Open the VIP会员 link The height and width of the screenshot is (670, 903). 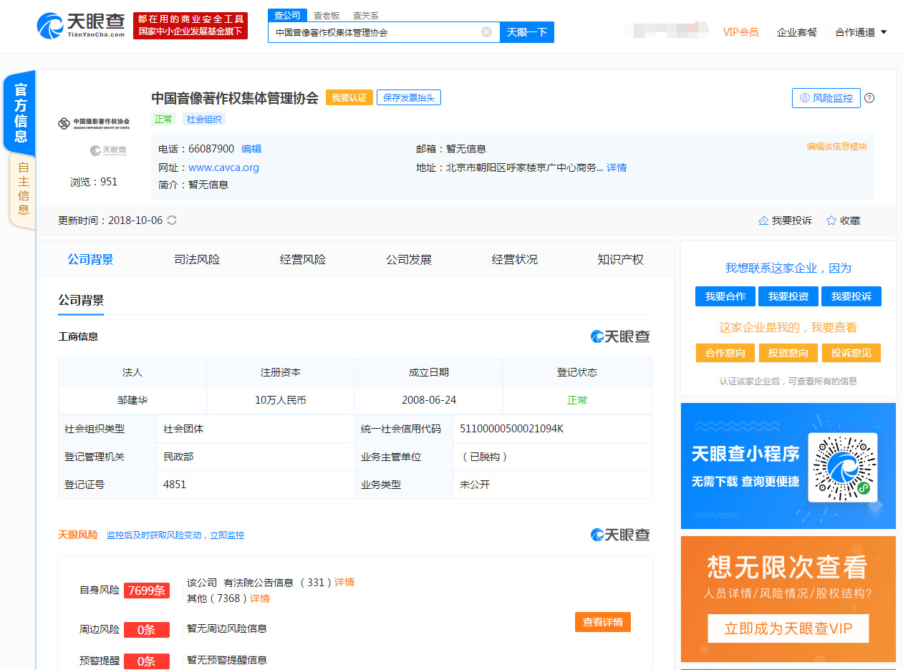[x=740, y=32]
